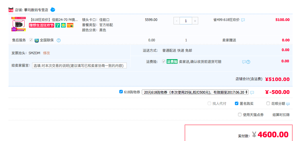
Task: Check the 找人代付 checkbox
Action: coord(209,103)
